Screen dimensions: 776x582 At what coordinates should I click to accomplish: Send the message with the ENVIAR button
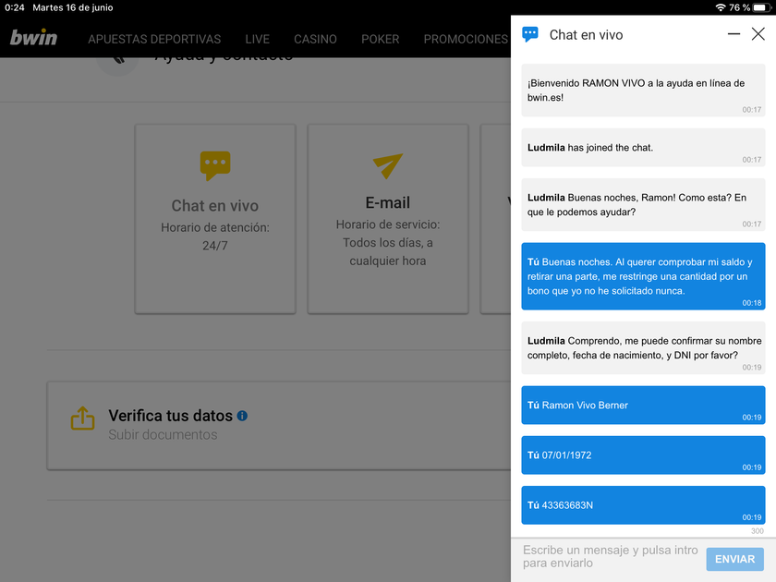coord(735,559)
